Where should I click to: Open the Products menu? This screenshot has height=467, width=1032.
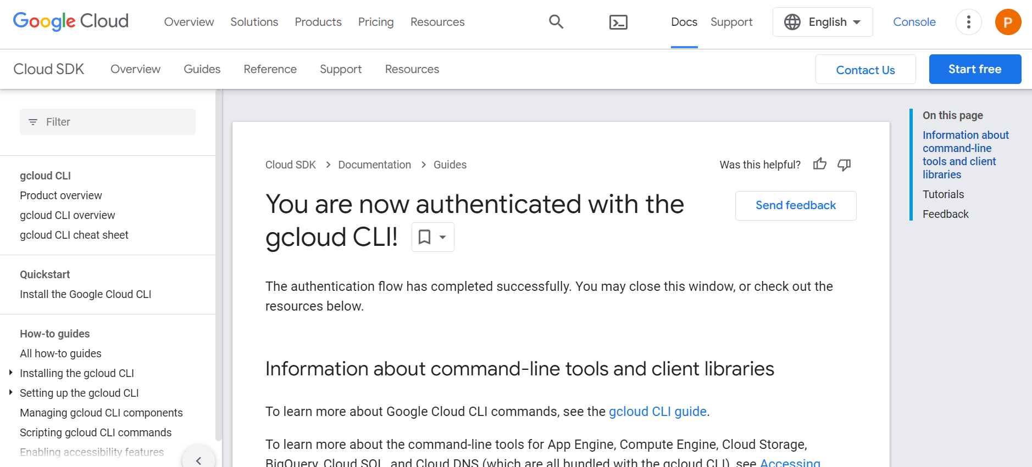click(x=318, y=22)
